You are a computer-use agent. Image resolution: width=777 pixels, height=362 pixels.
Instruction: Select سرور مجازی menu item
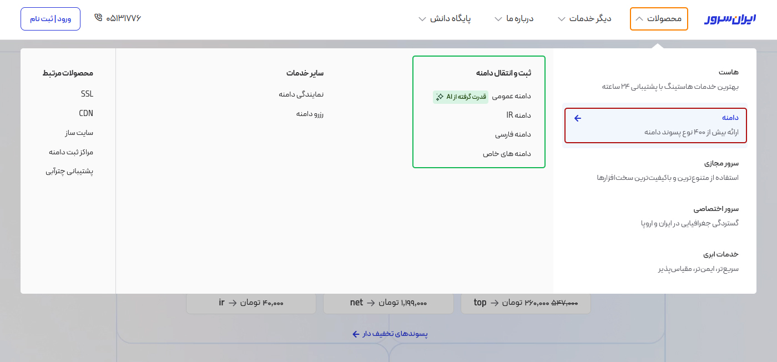(x=721, y=163)
